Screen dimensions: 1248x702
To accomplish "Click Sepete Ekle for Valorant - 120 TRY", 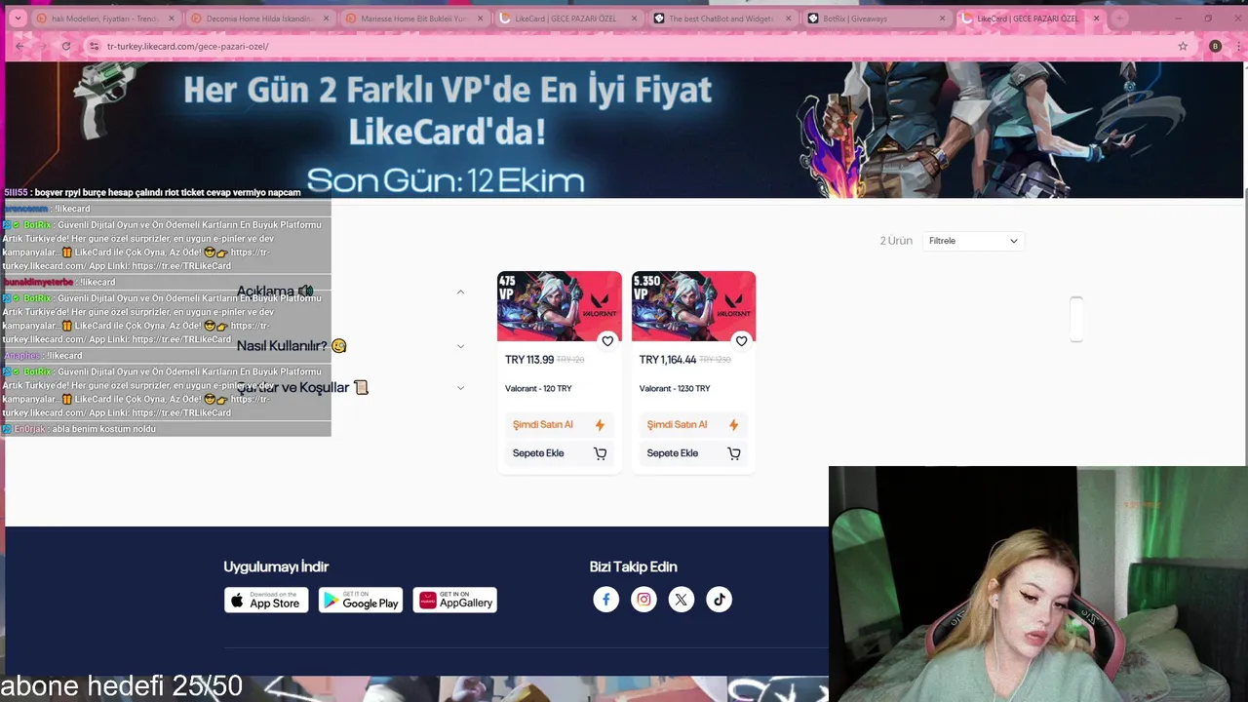I will coord(560,453).
